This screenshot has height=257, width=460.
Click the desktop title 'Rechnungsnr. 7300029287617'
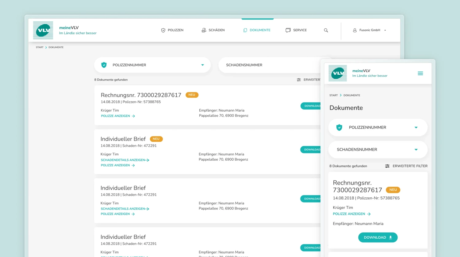pos(141,95)
